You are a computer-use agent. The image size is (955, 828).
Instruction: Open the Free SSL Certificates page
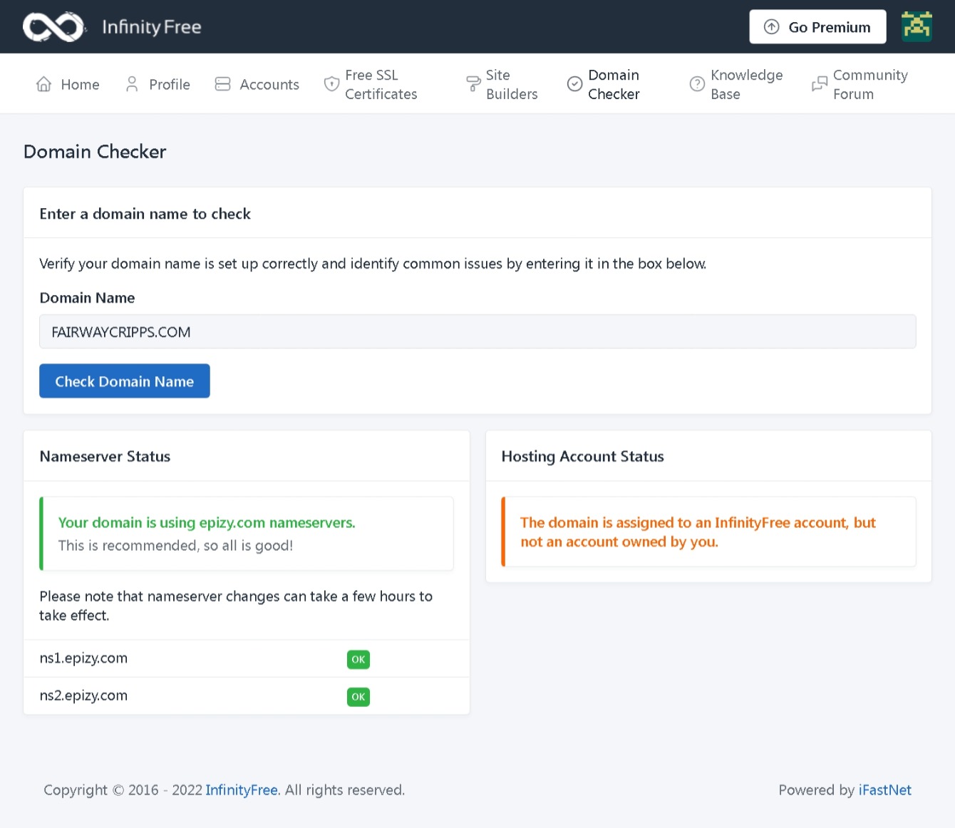pyautogui.click(x=381, y=84)
